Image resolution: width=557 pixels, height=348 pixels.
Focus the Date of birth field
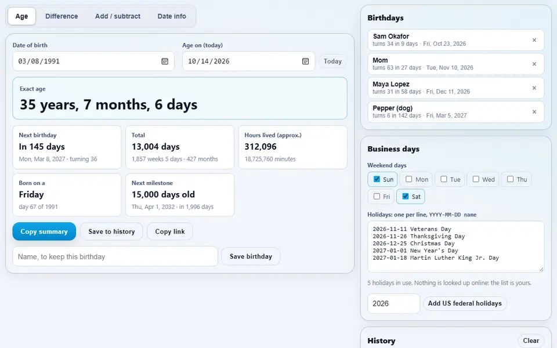(x=93, y=61)
